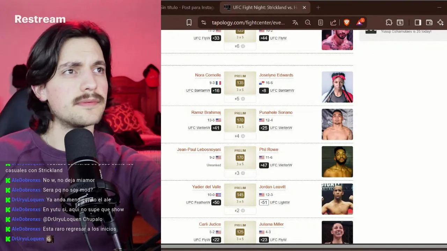Open Juliana Miller fighter link
This screenshot has height=251, width=447.
[x=271, y=224]
